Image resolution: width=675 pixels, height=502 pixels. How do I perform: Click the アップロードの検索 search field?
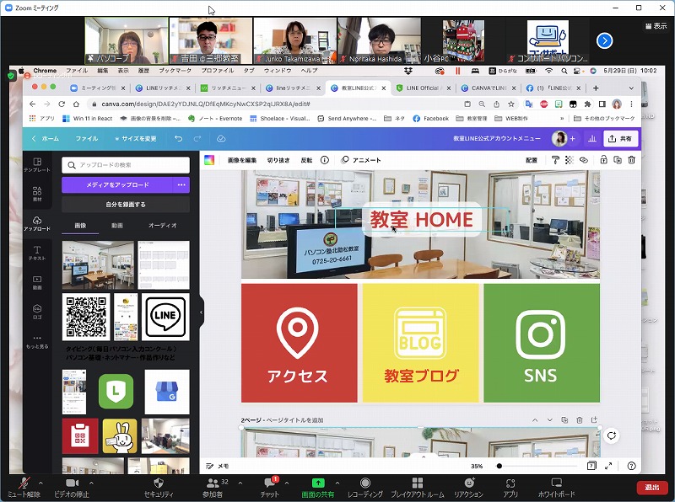[126, 165]
